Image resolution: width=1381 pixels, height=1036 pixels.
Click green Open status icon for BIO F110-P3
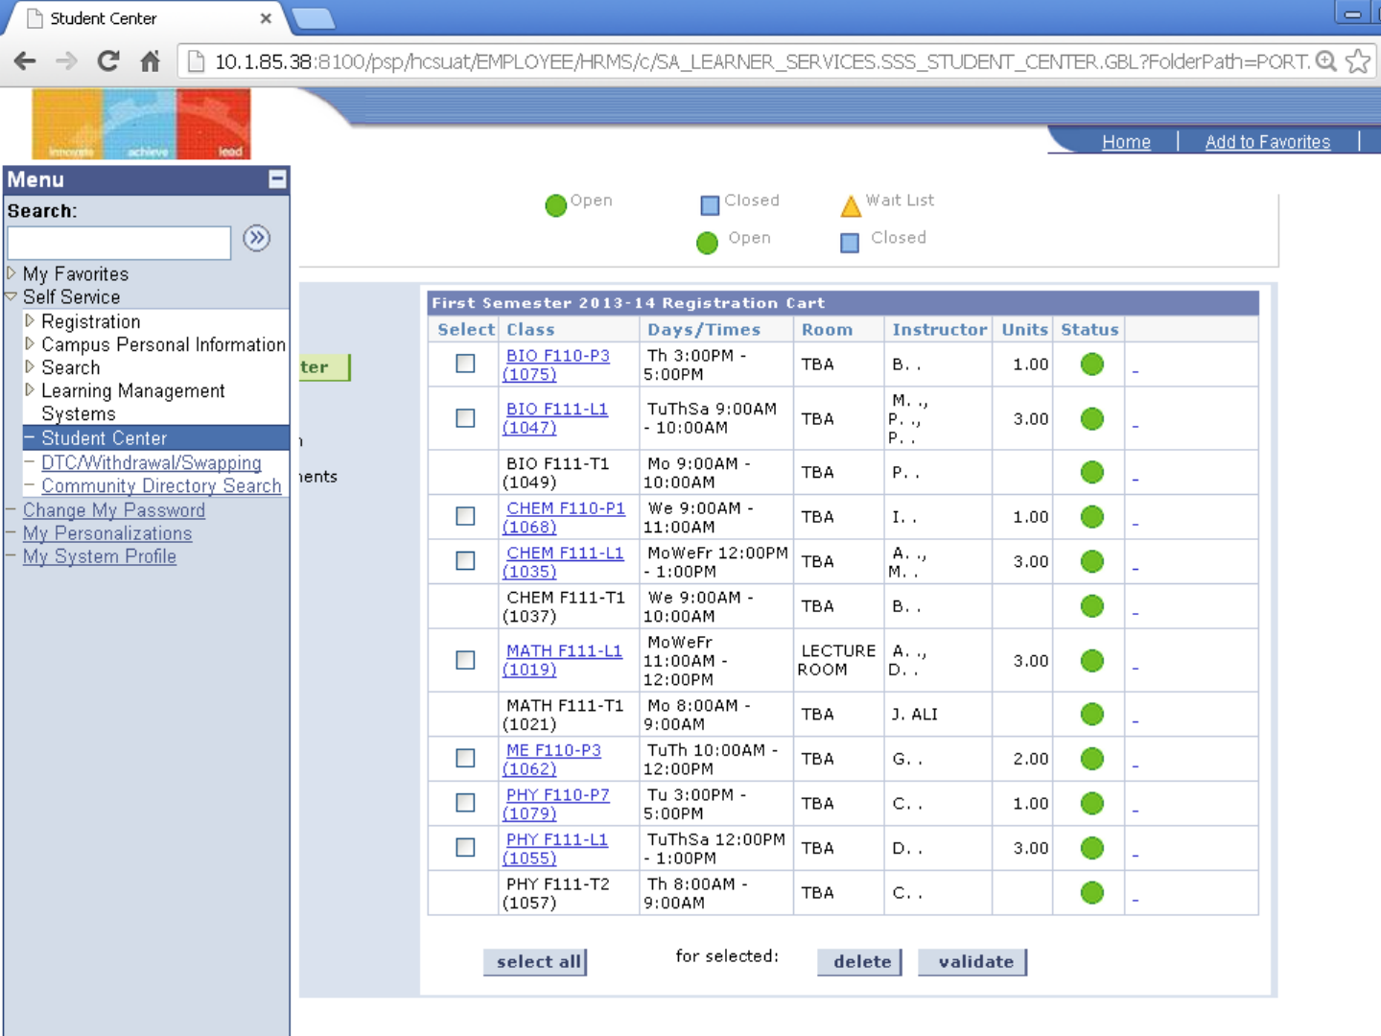pos(1091,365)
